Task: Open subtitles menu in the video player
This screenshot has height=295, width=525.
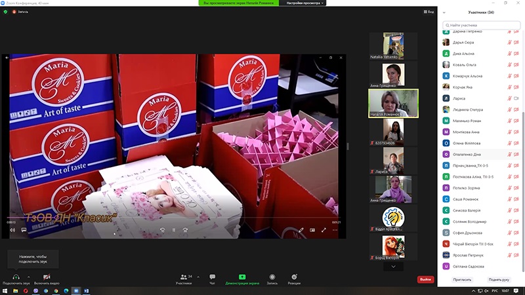Action: click(24, 230)
